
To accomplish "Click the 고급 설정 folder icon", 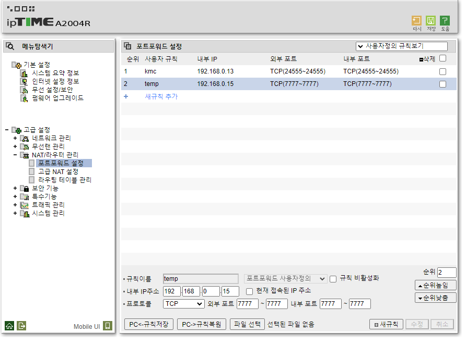I will click(17, 130).
